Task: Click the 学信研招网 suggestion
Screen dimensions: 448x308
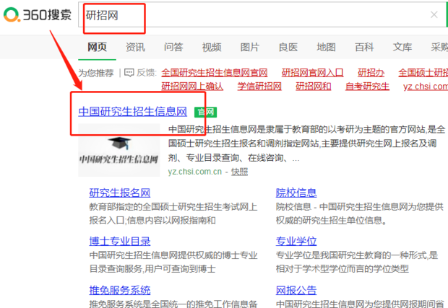Action: pos(259,87)
